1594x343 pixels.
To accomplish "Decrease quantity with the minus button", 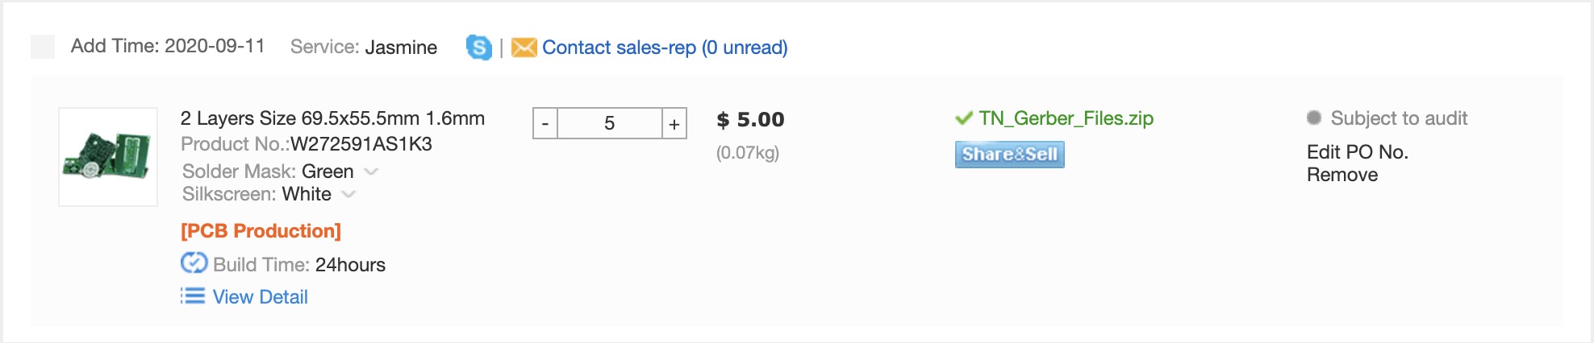I will (x=545, y=123).
